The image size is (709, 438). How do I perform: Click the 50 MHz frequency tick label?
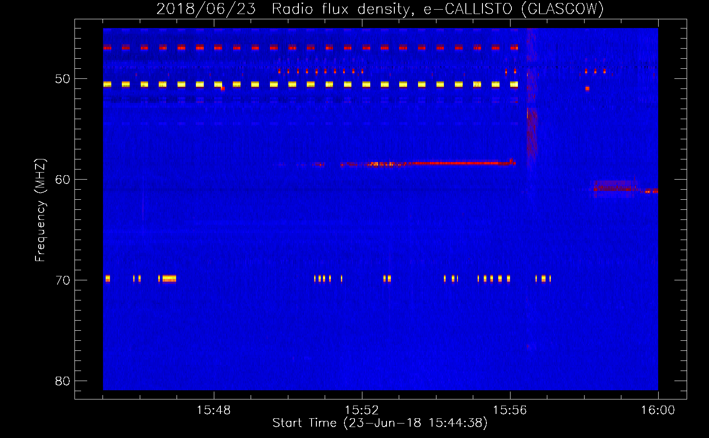point(63,79)
